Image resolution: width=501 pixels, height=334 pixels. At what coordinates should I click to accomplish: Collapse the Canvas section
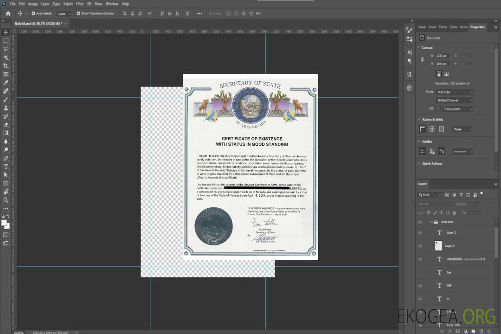(419, 47)
